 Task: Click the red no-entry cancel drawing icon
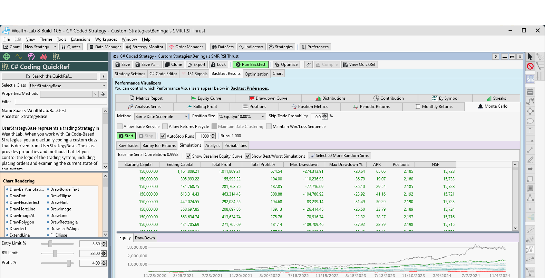tap(530, 66)
